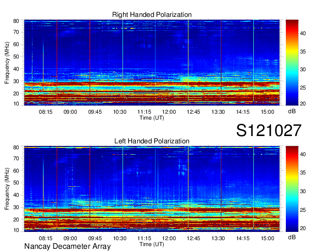Click the 60 MHz tick on Right Handed plot
Viewport: 311px width, 252px height.
coord(16,44)
